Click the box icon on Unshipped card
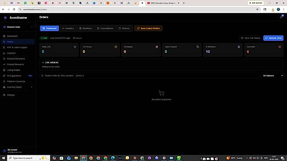Image resolution: width=287 pixels, height=161 pixels. [x=157, y=47]
